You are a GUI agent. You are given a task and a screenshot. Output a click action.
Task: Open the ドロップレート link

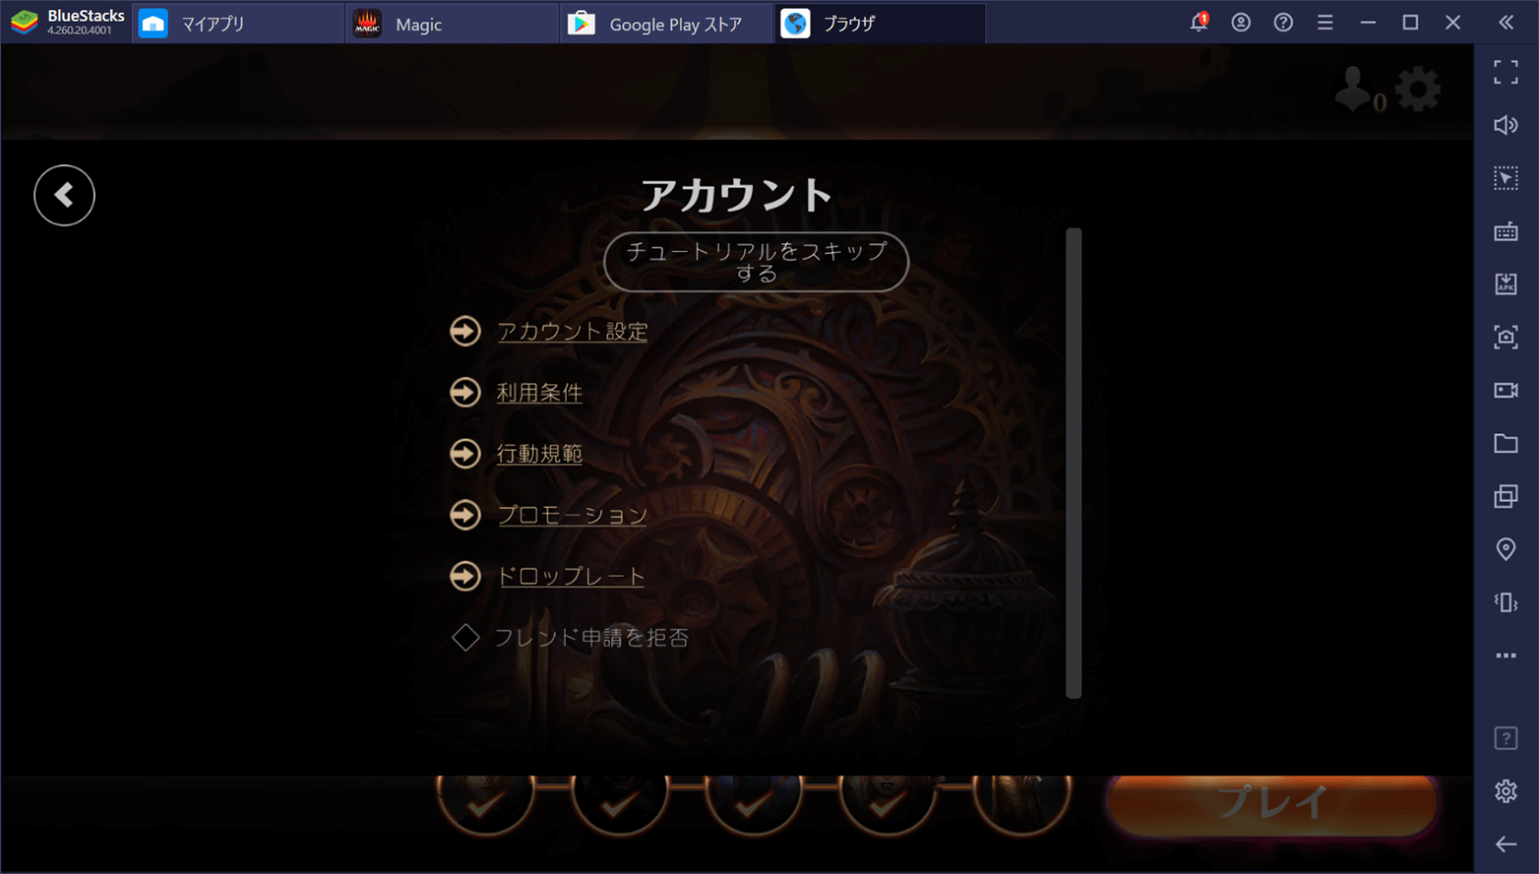[x=571, y=576]
